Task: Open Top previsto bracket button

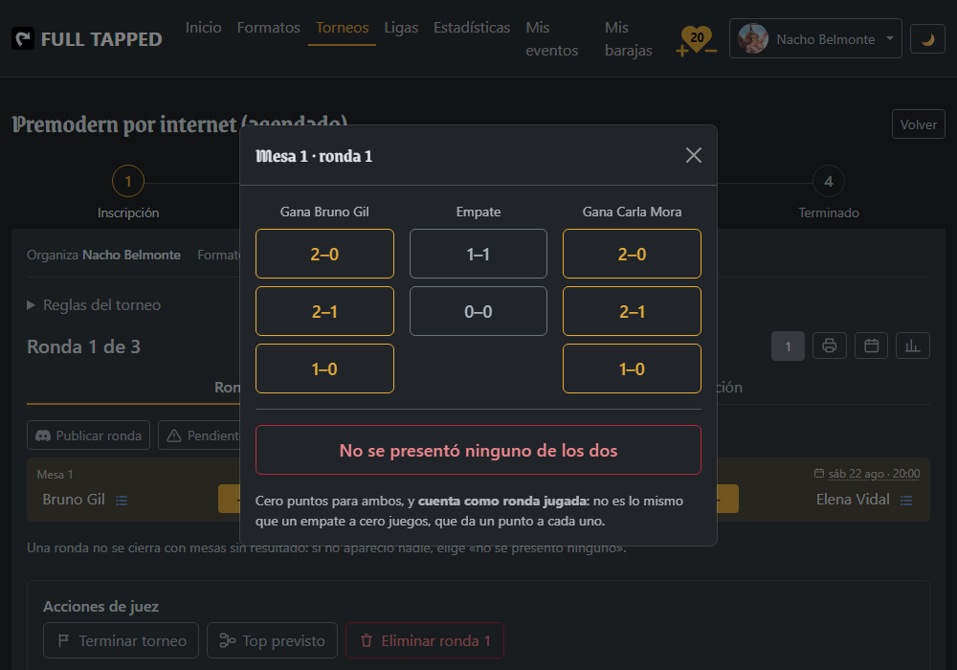Action: (272, 640)
